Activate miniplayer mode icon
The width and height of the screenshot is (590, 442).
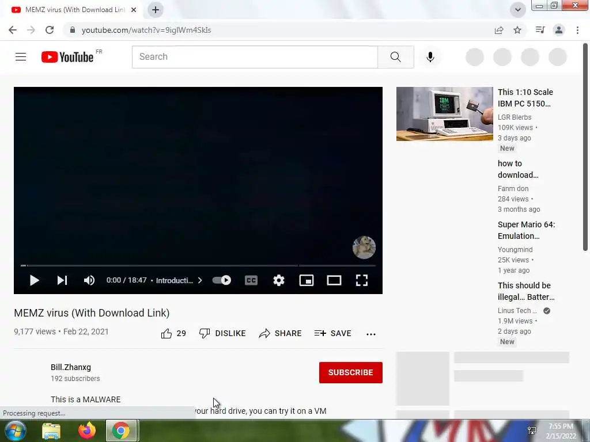[307, 280]
